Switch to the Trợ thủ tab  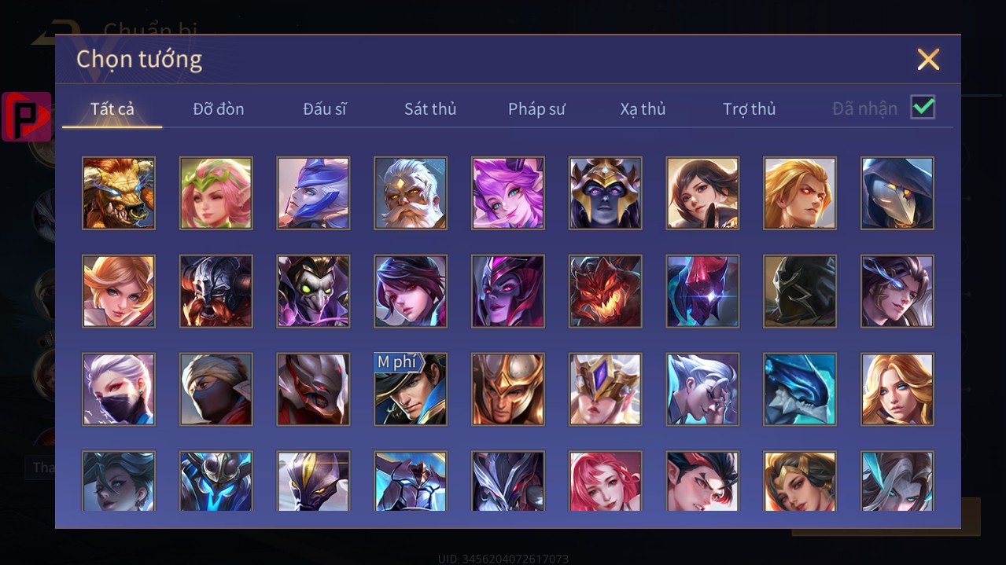pos(750,109)
